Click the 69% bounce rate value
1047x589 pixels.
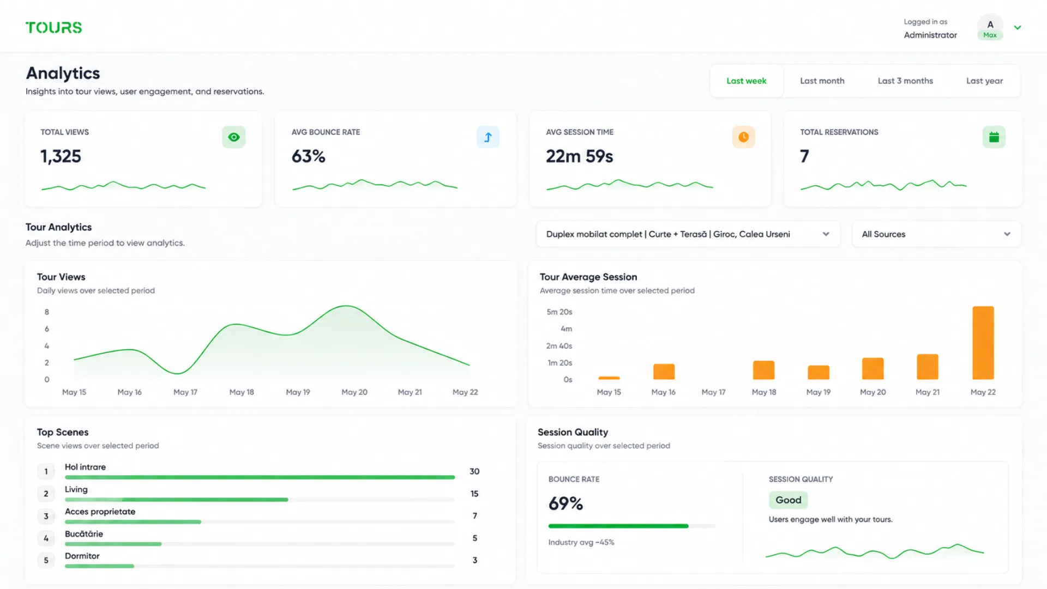point(565,504)
